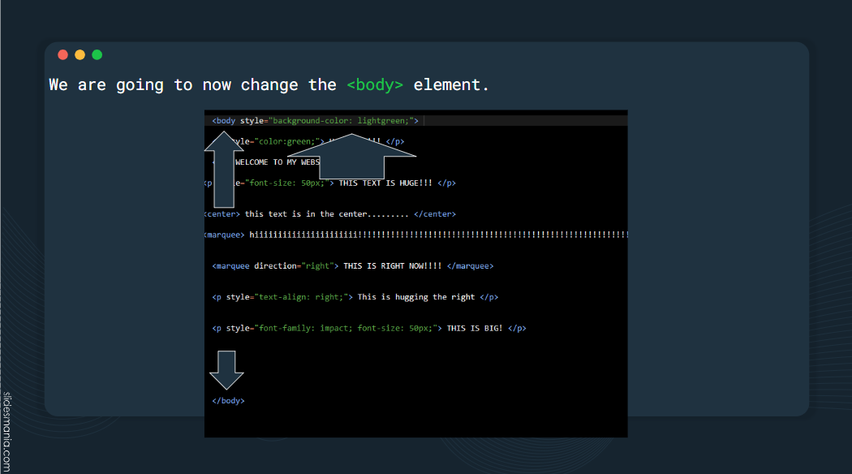Click the green <body> word in heading
Screen dimensions: 852x474
(x=375, y=84)
